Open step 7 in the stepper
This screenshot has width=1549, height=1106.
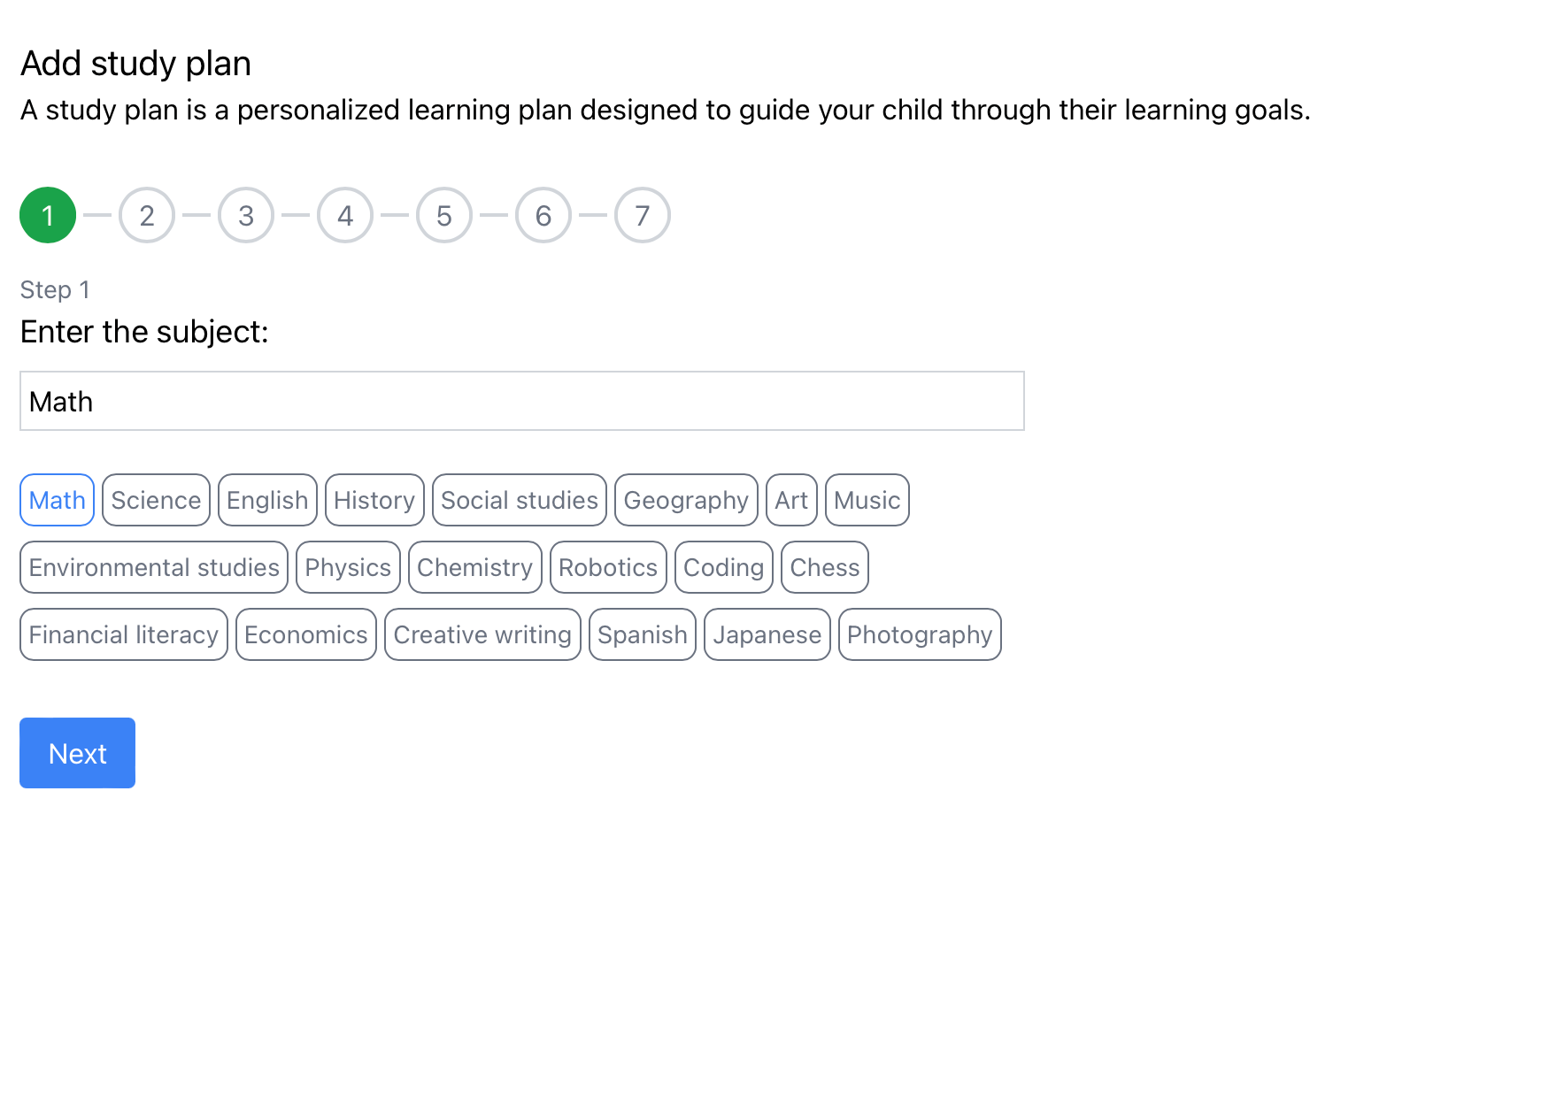point(643,215)
